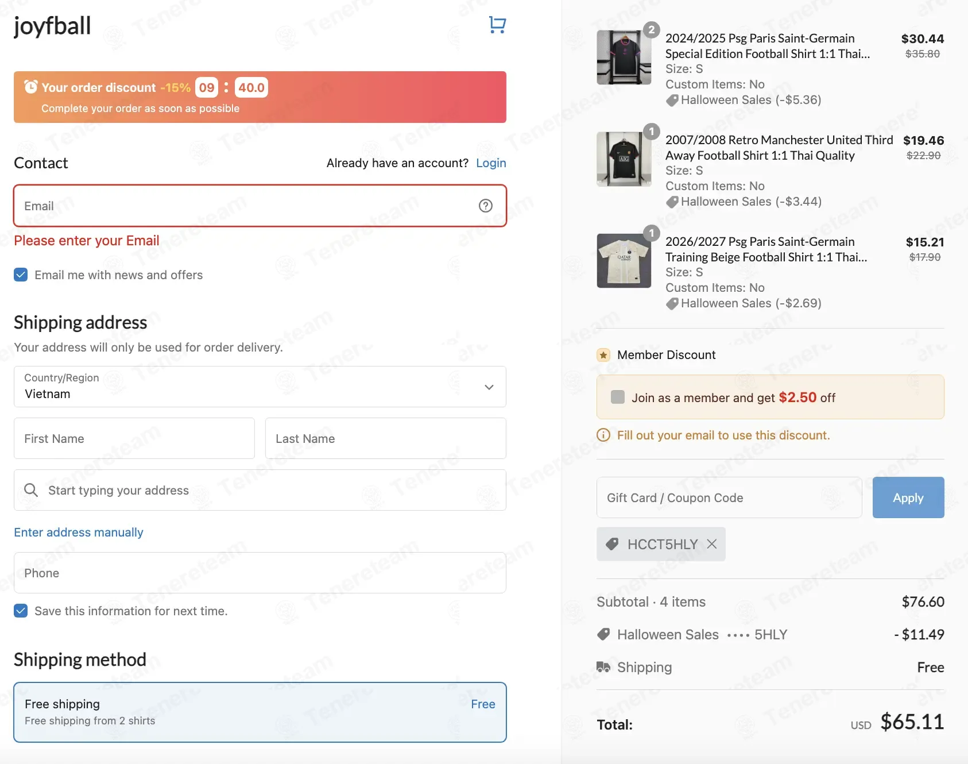
Task: Click the Login link
Action: (491, 163)
